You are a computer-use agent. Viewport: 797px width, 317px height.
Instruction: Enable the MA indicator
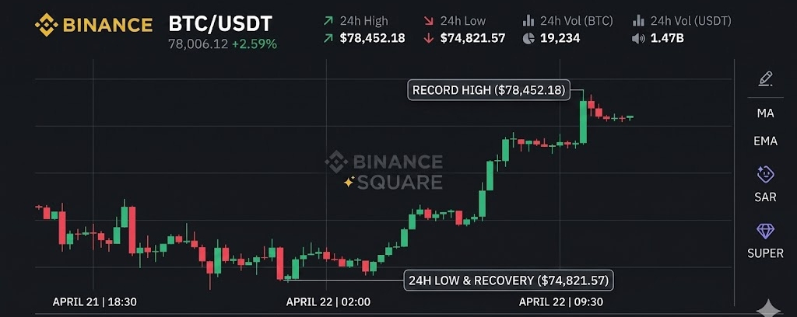pos(765,113)
